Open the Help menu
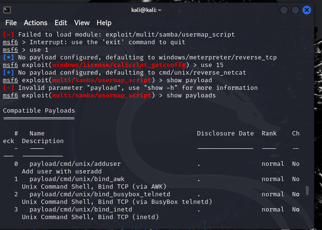322x230 pixels. (104, 22)
